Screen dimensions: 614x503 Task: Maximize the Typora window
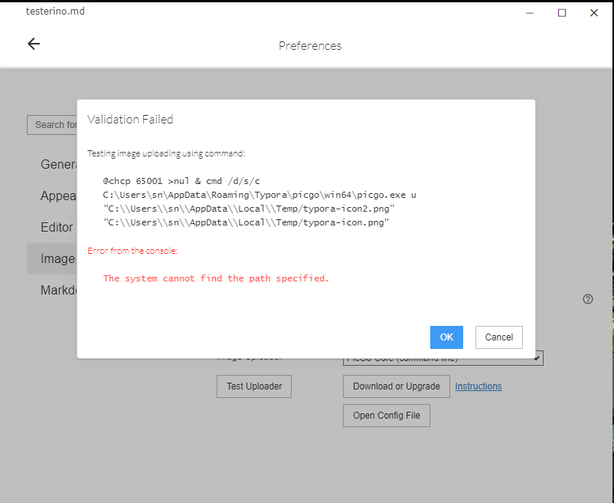(x=561, y=12)
